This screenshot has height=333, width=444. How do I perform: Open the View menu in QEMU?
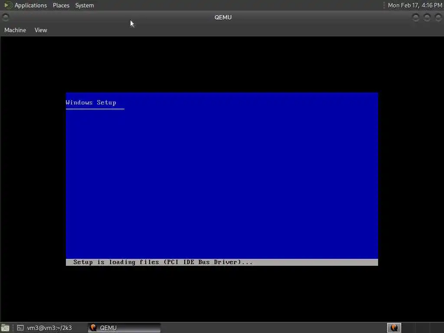tap(41, 30)
